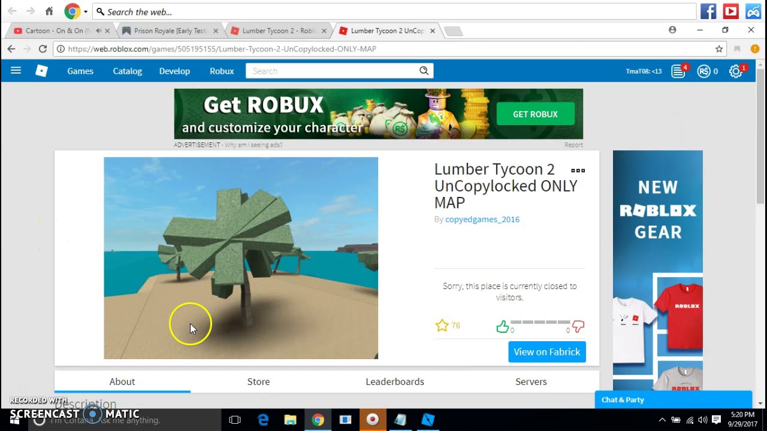Click the home icon in top toolbar
The width and height of the screenshot is (767, 431).
point(49,11)
